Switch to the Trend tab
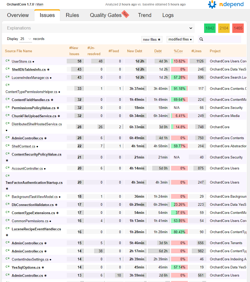Screen dimensions: 250x282 [145, 15]
